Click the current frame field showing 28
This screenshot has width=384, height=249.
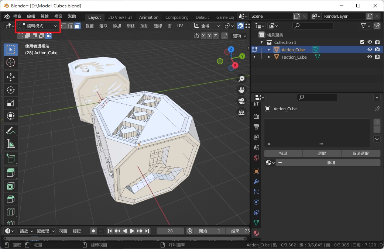click(x=170, y=231)
